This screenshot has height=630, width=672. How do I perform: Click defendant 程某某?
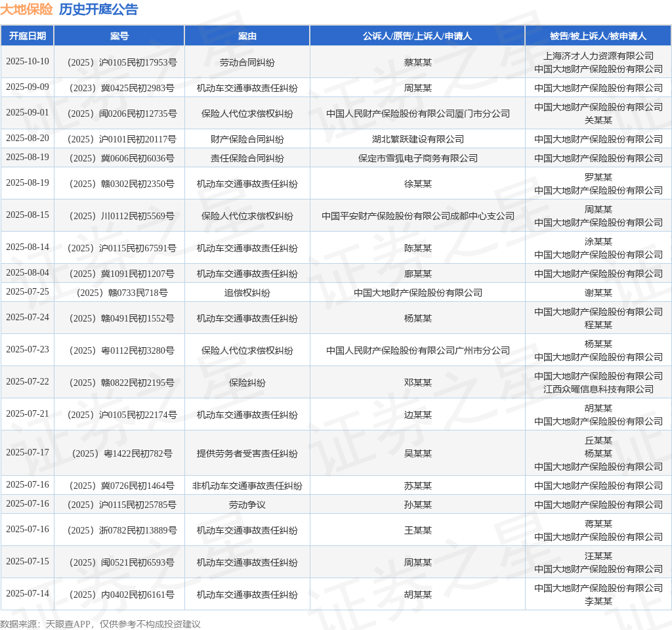(x=598, y=325)
